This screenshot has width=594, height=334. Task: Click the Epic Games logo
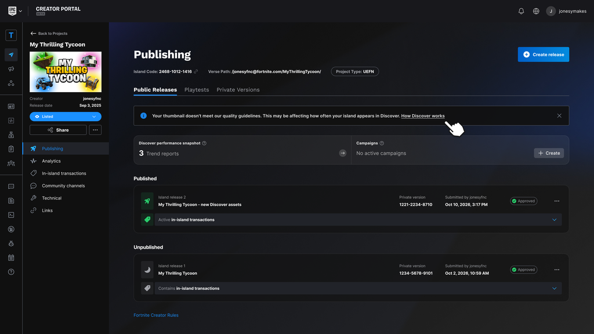(x=12, y=11)
